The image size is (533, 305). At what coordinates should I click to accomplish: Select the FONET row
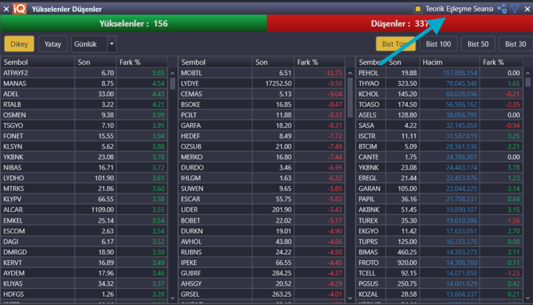coord(84,136)
